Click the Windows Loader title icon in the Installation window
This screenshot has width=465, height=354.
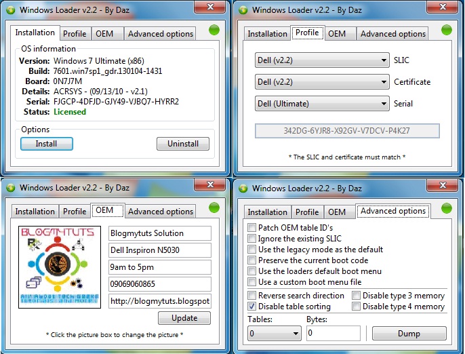(11, 10)
